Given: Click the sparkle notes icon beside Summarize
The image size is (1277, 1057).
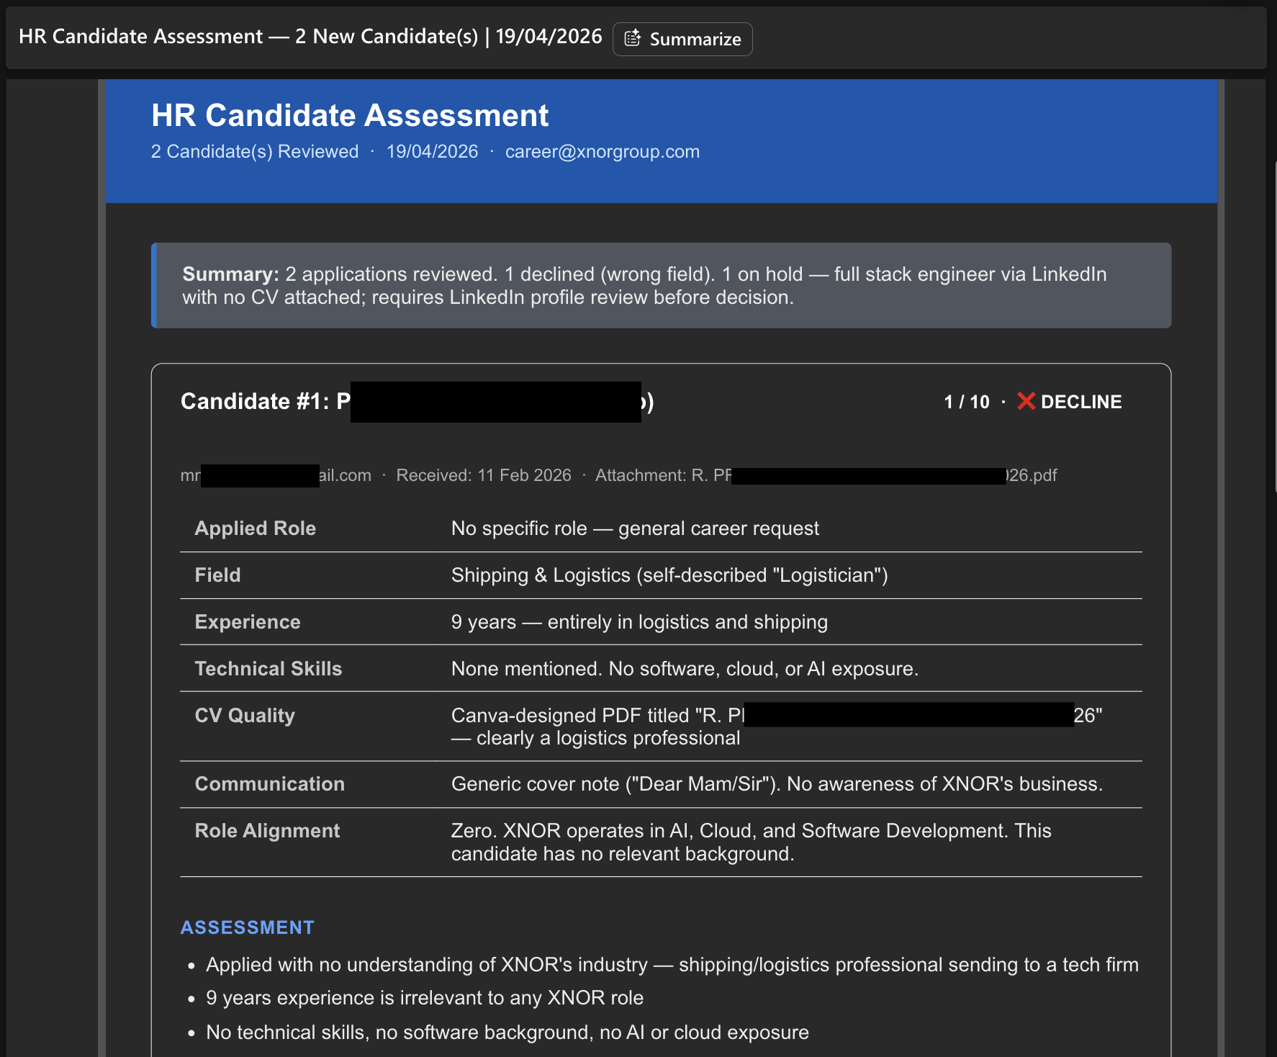Looking at the screenshot, I should point(632,39).
